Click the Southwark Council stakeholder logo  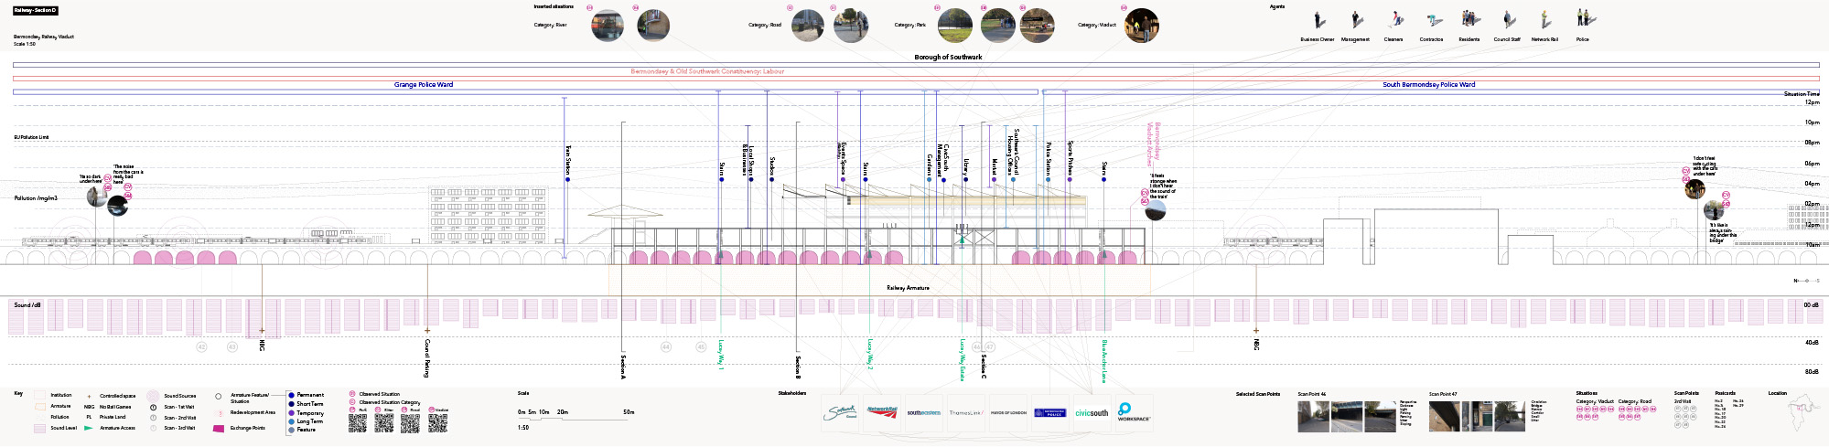pos(840,412)
